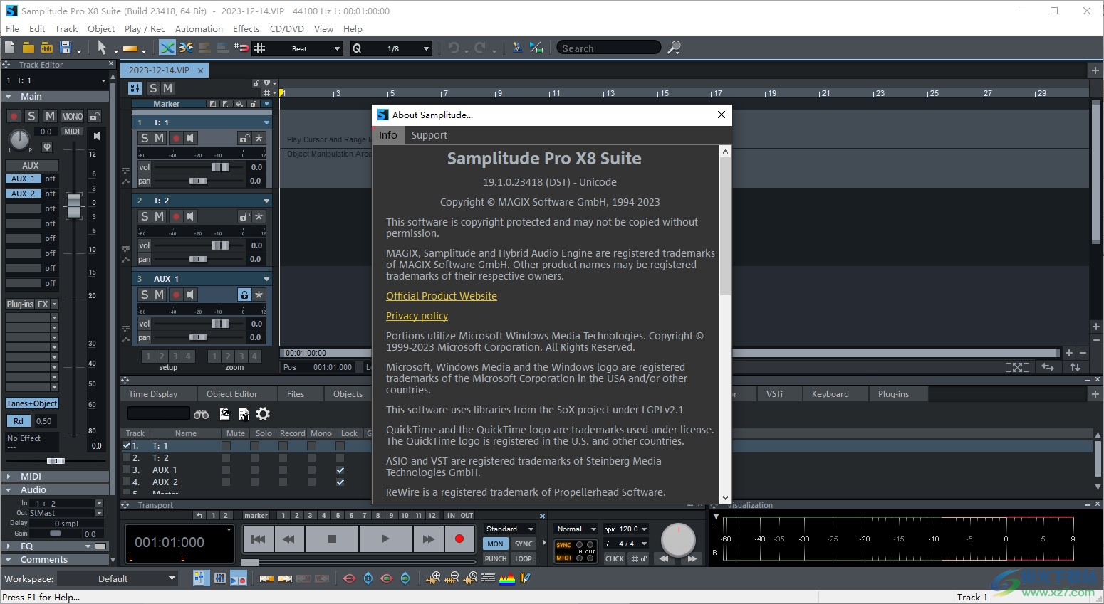The height and width of the screenshot is (604, 1104).
Task: Toggle the MON button in transport
Action: coord(495,544)
